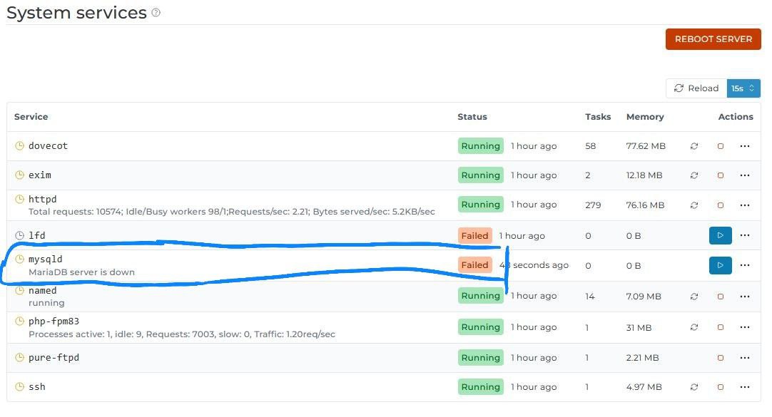Restart the dovecot service
The width and height of the screenshot is (772, 417).
point(694,146)
